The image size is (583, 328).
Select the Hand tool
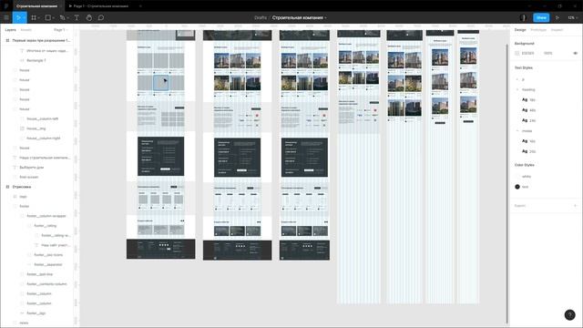click(x=89, y=17)
